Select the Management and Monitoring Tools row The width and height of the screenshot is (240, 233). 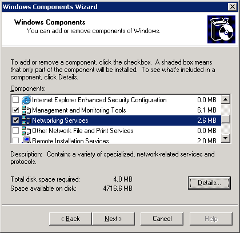click(x=116, y=110)
